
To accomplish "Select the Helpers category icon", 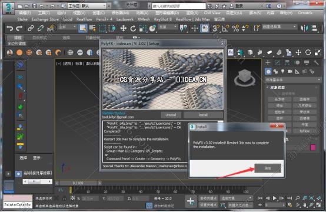I will point(297,72).
